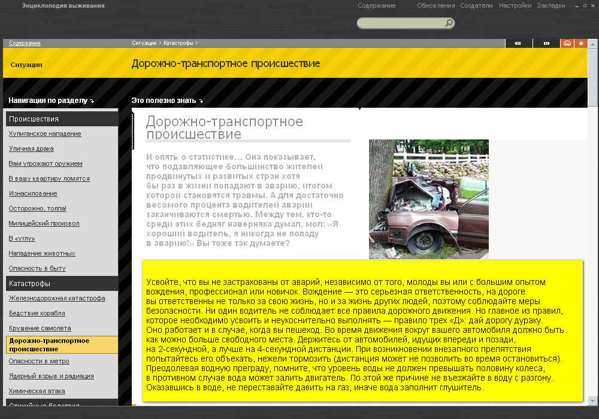599x419 pixels.
Task: Click the next page arrow icon
Action: pyautogui.click(x=546, y=43)
